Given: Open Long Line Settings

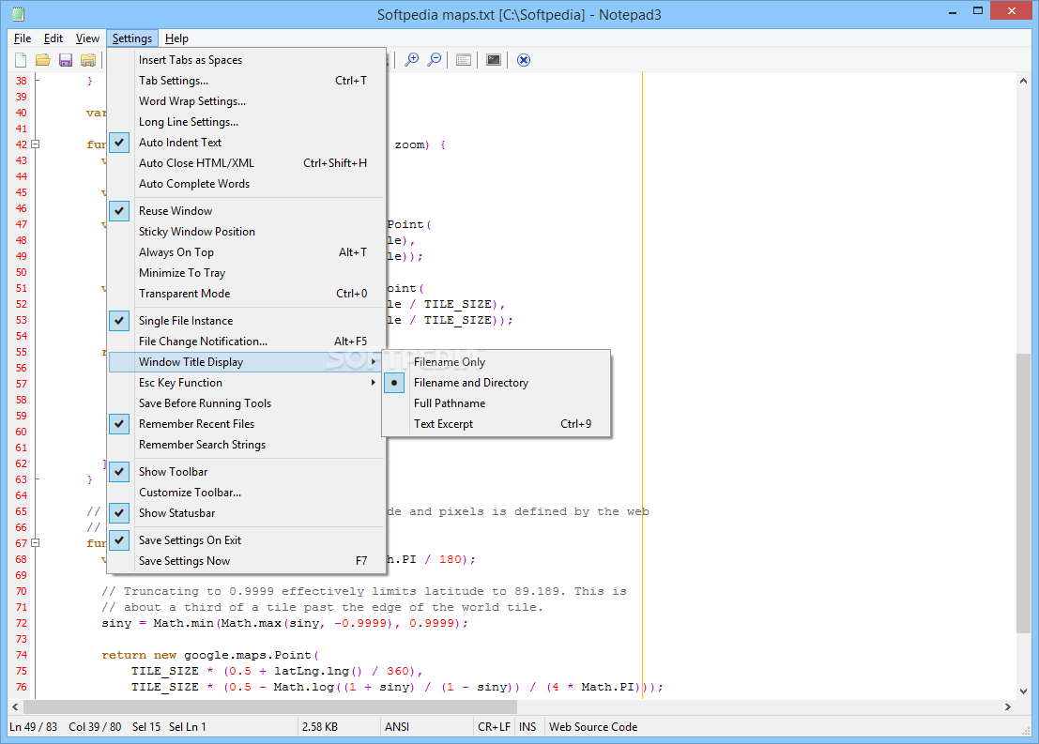Looking at the screenshot, I should 246,122.
